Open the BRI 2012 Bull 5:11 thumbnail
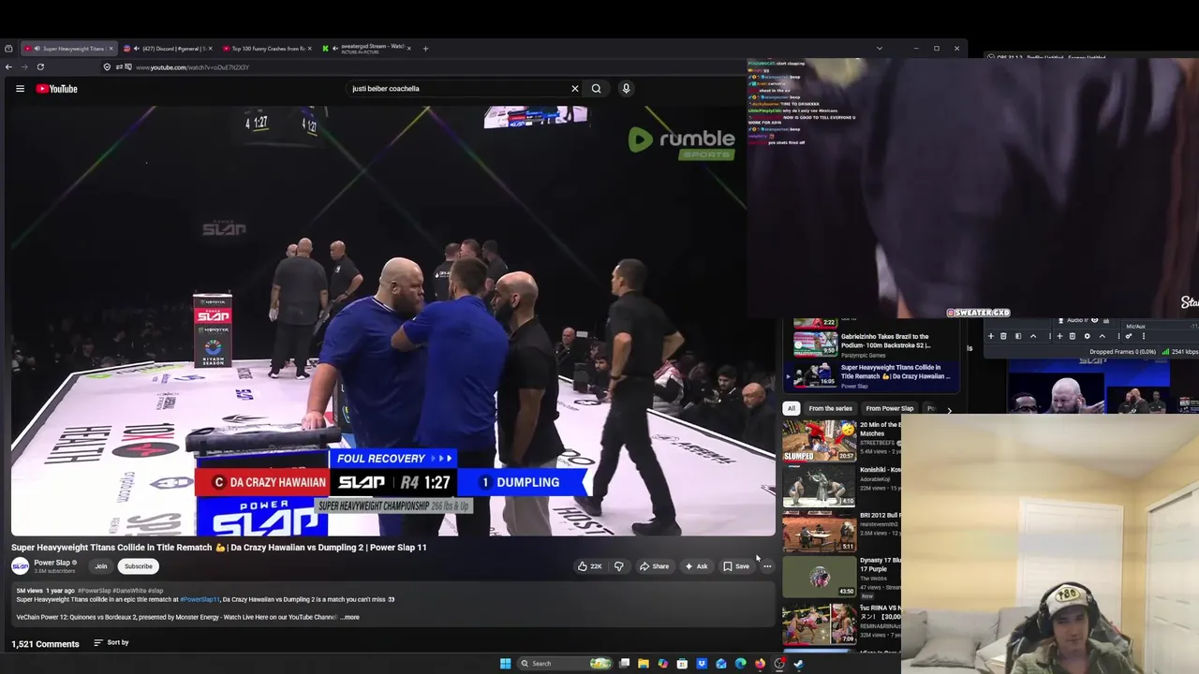The image size is (1199, 674). click(x=820, y=532)
